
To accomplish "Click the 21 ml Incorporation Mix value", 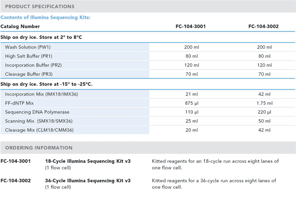I will [x=192, y=94].
